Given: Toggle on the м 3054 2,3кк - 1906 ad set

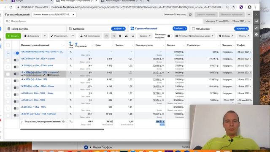Looking at the screenshot, I should point(16,81).
